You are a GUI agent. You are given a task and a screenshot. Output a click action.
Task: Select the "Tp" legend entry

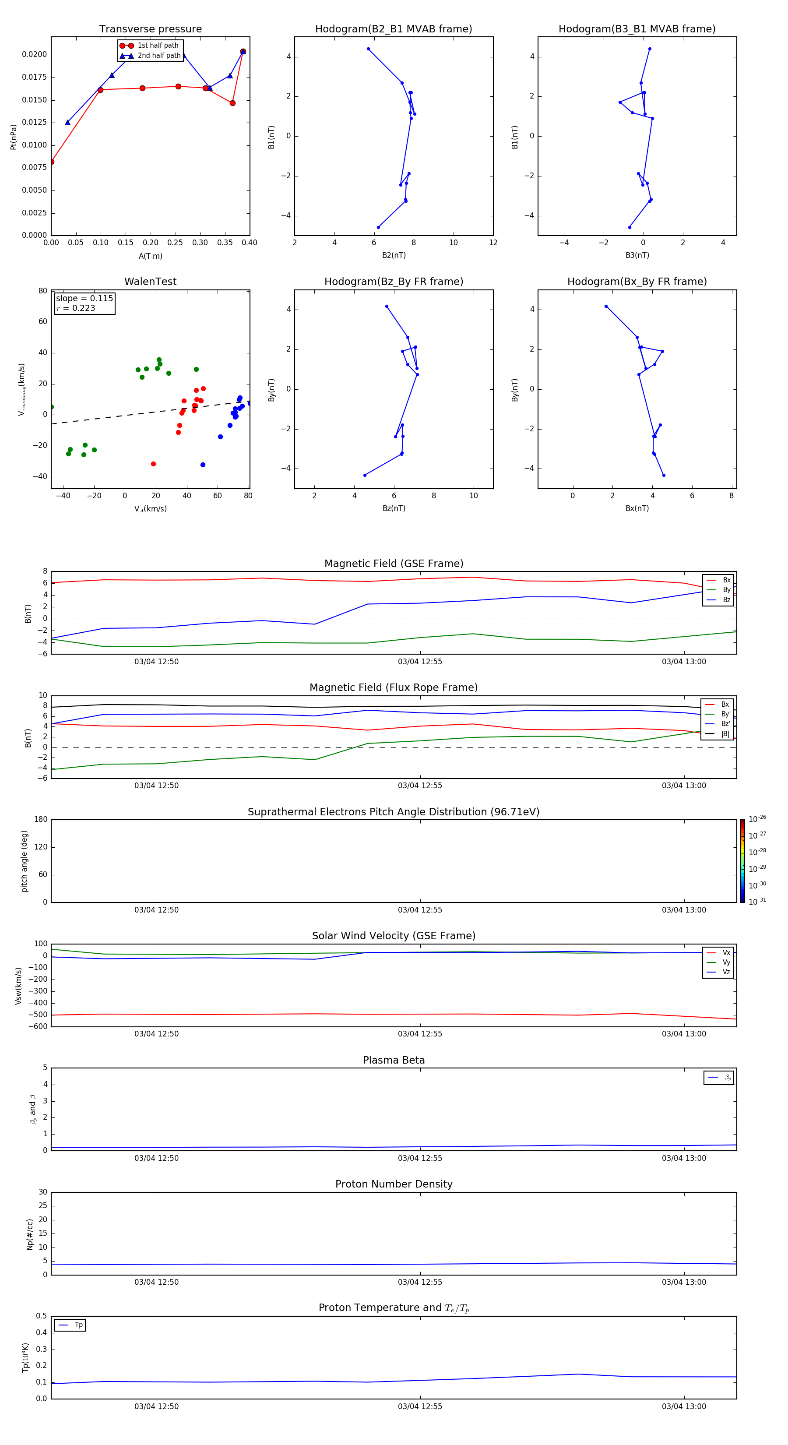coord(70,1325)
